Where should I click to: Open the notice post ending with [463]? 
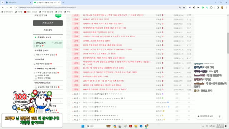pos(105,90)
